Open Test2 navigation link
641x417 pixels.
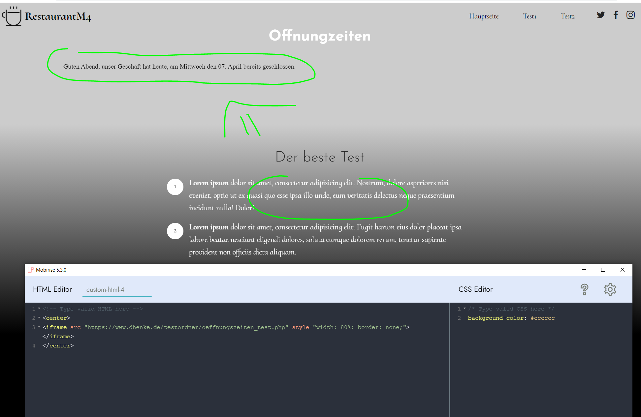tap(567, 16)
